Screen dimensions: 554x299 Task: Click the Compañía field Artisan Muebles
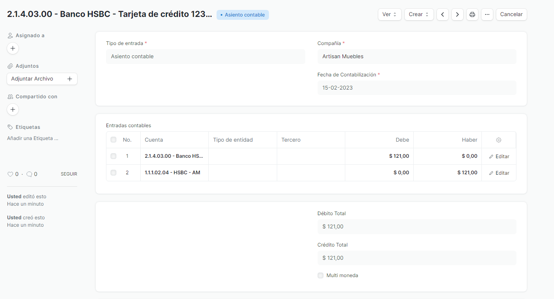tap(417, 57)
